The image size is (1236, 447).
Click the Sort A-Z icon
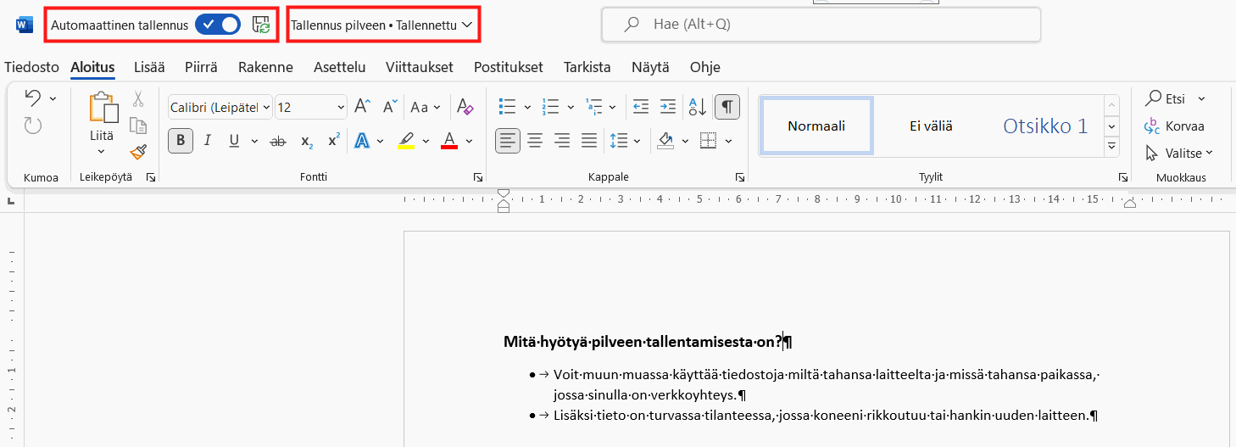(x=698, y=107)
